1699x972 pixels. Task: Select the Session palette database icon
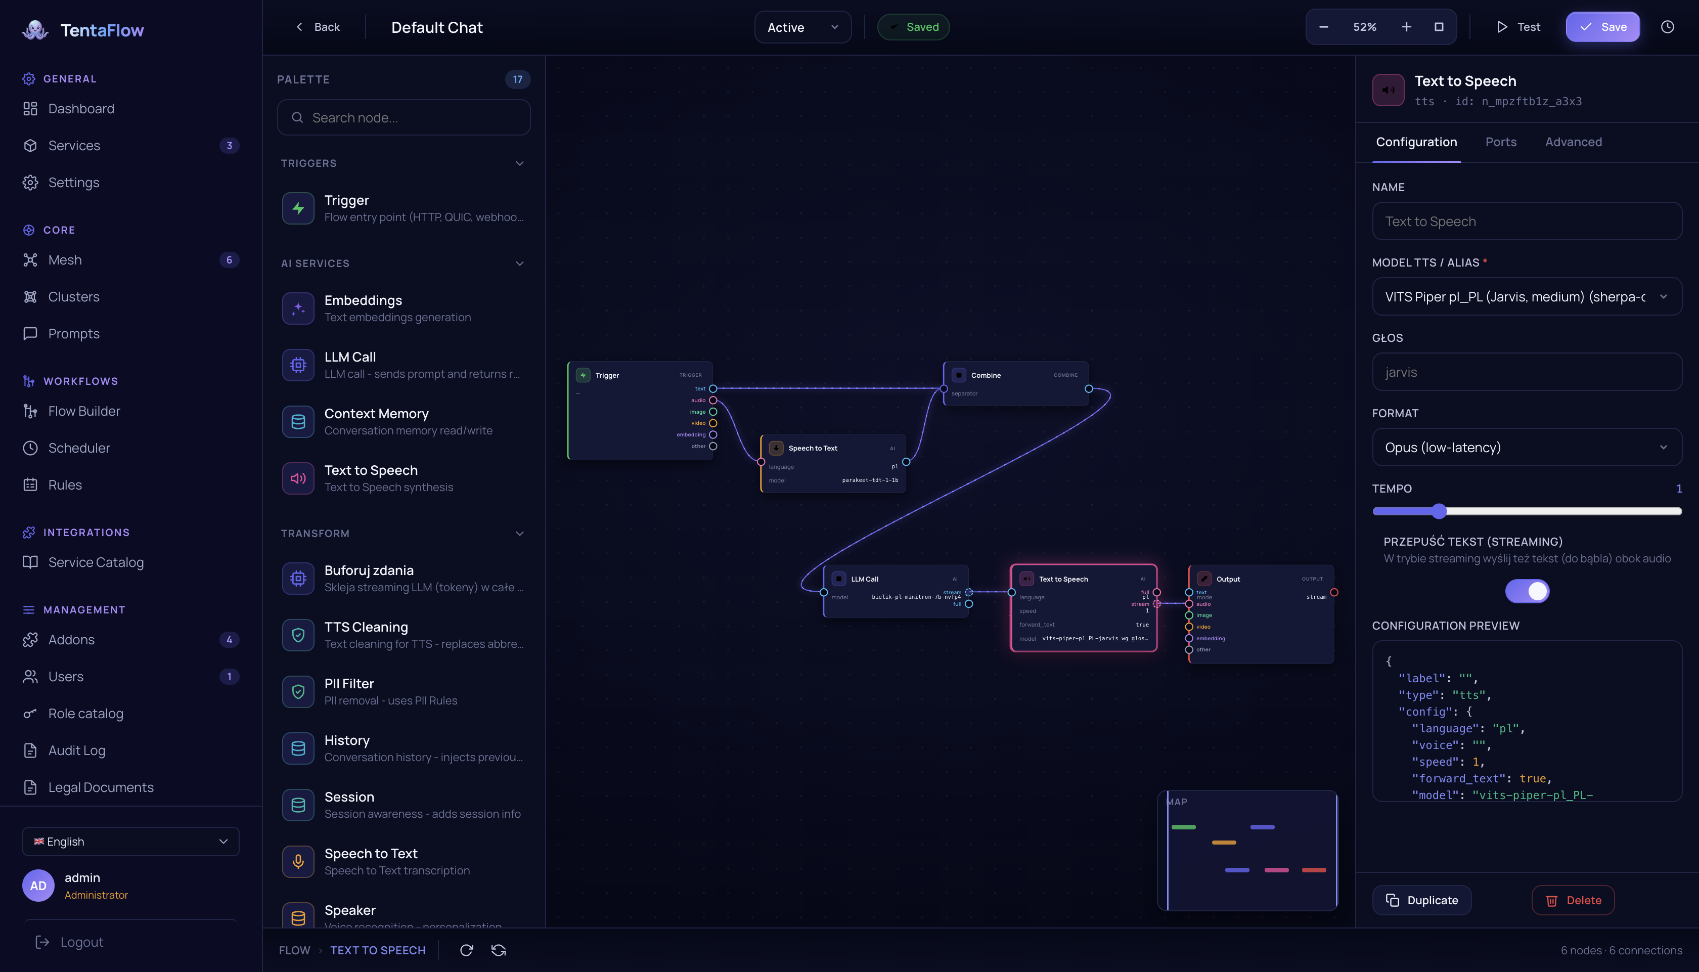(x=298, y=805)
